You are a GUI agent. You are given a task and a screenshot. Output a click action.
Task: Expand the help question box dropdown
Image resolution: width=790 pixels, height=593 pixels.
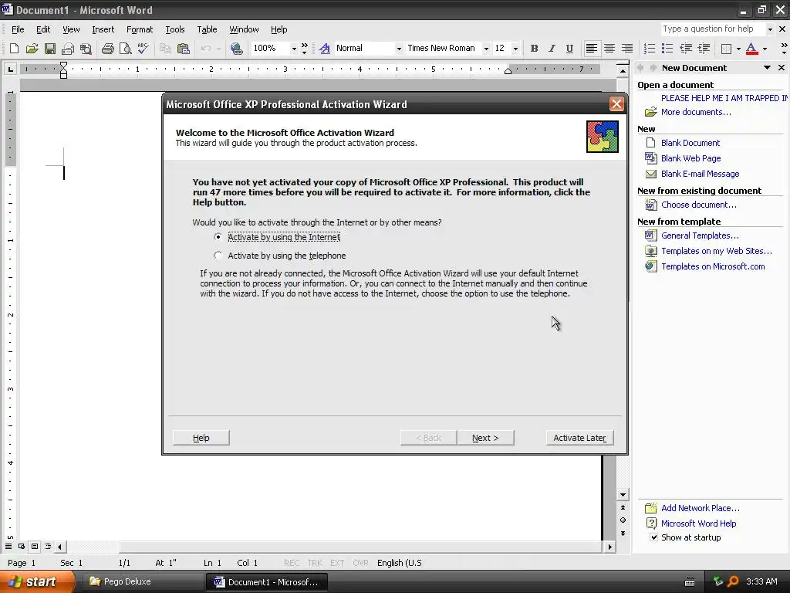pyautogui.click(x=769, y=29)
